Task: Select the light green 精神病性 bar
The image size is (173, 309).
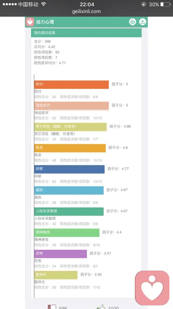Action: click(67, 233)
